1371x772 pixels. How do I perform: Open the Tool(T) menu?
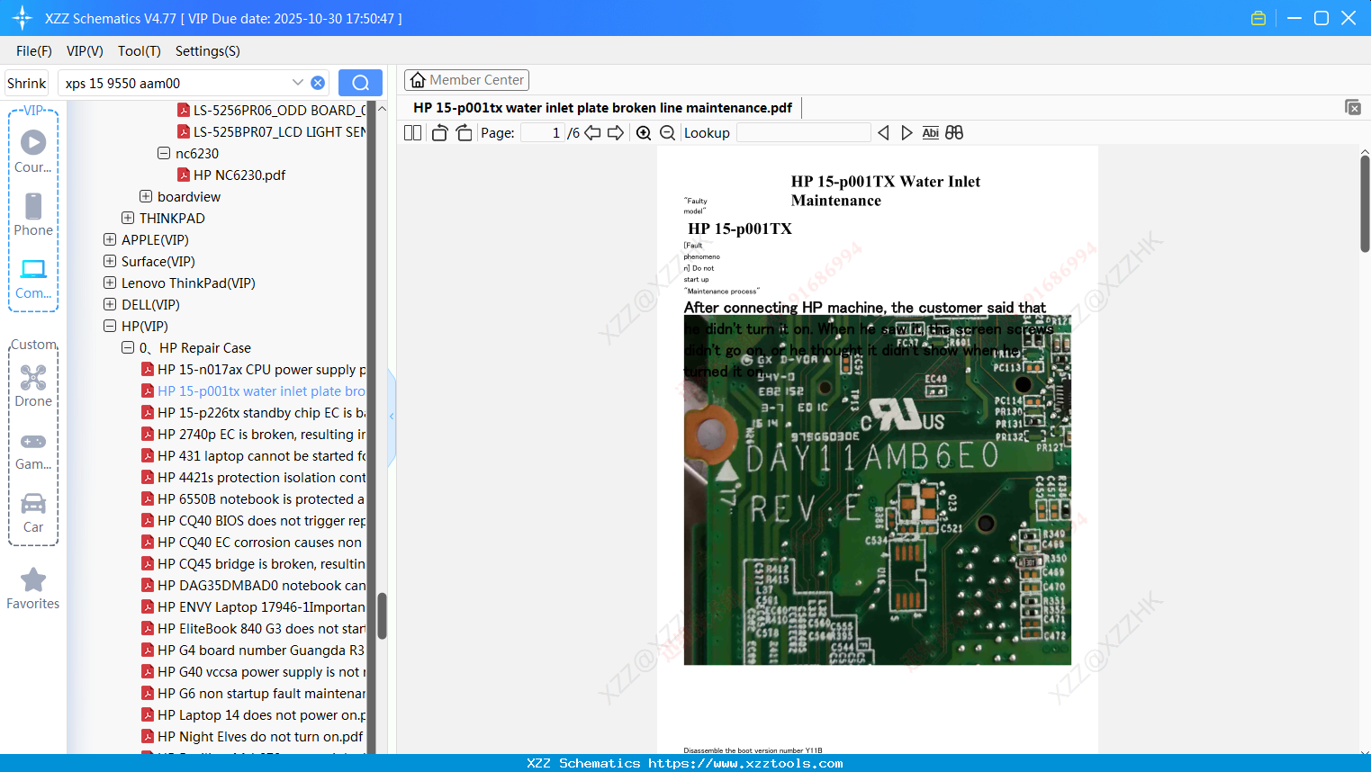140,50
